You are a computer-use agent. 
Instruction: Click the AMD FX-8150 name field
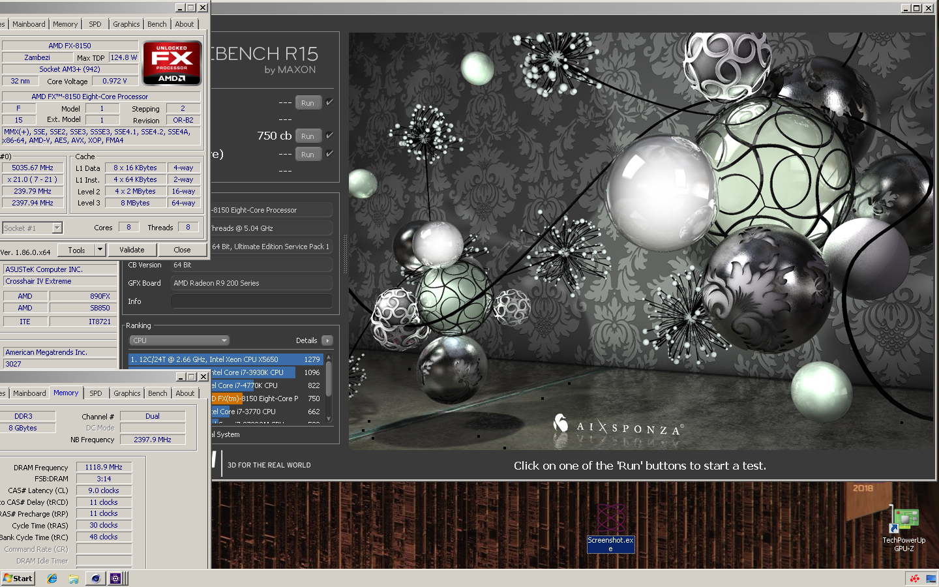70,46
